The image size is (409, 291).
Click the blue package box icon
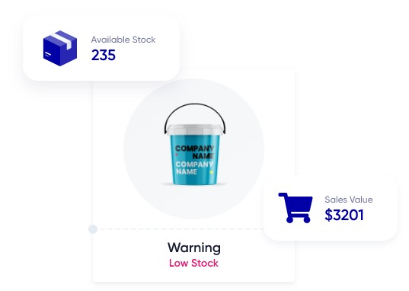60,48
